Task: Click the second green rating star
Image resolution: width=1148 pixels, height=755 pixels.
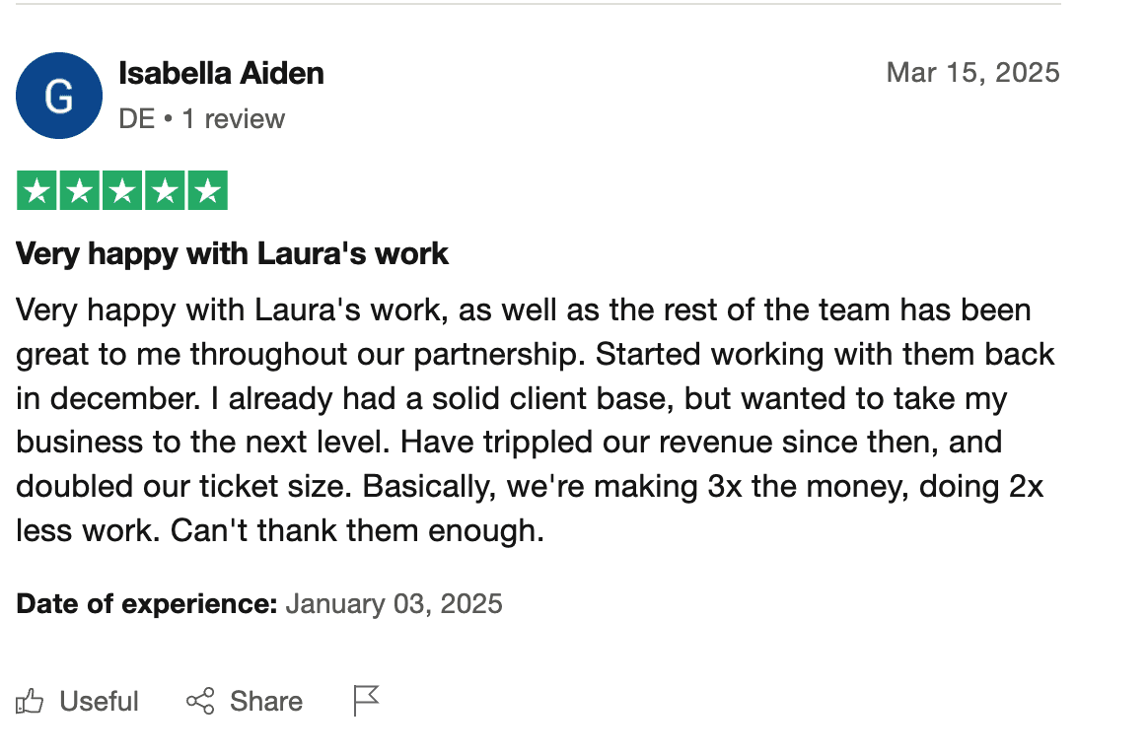Action: 79,190
